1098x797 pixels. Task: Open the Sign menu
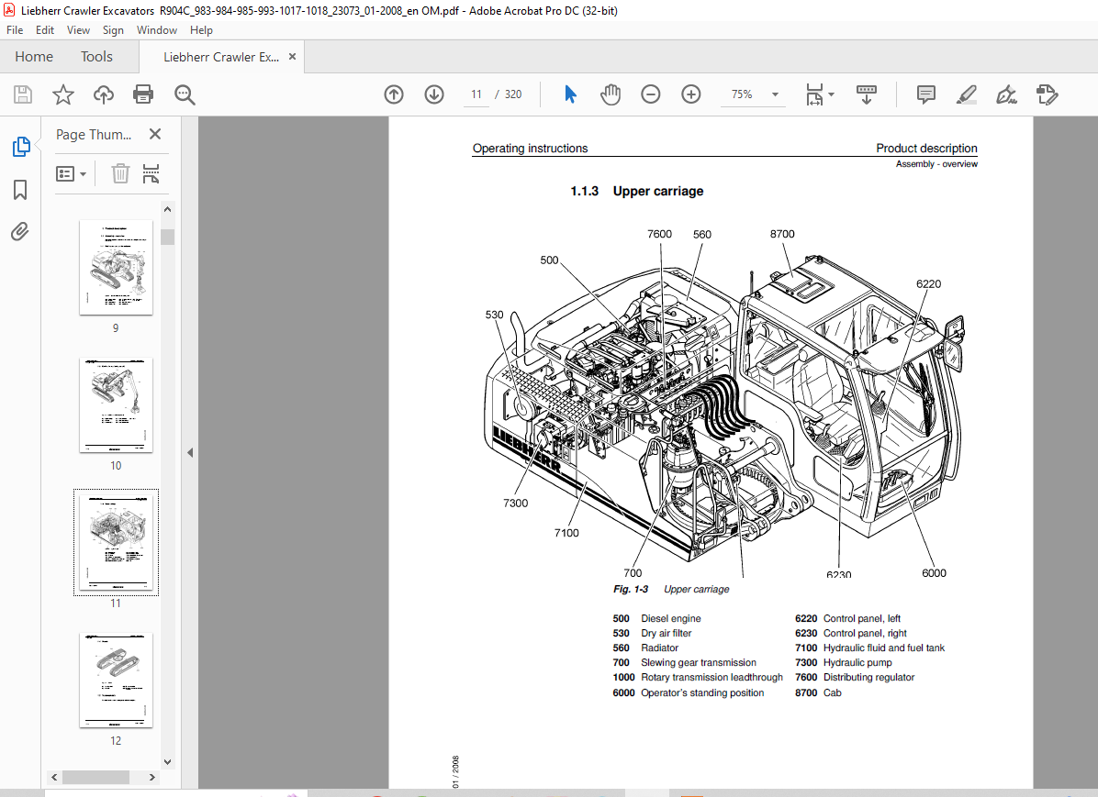(113, 30)
